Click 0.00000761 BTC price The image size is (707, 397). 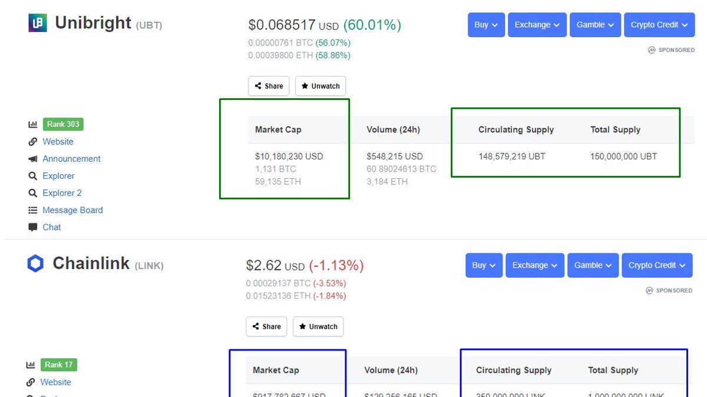click(x=280, y=43)
